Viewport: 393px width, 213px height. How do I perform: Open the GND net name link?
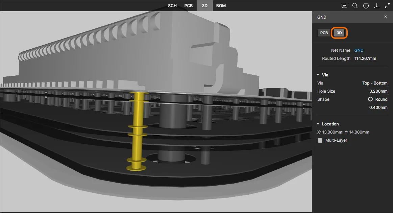pyautogui.click(x=359, y=50)
